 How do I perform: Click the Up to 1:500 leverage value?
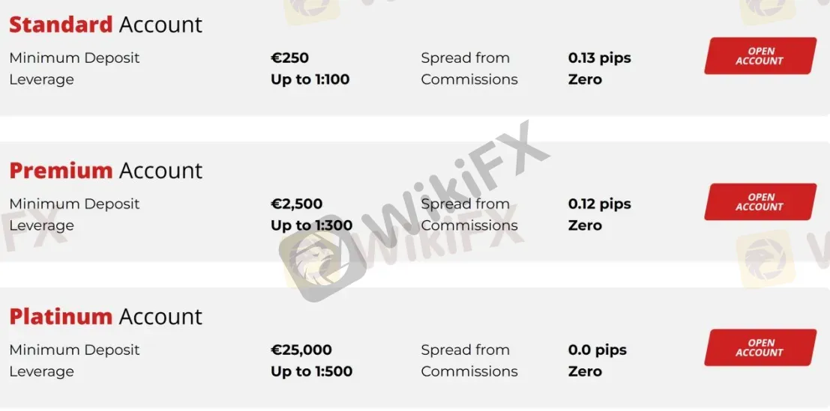tap(311, 371)
